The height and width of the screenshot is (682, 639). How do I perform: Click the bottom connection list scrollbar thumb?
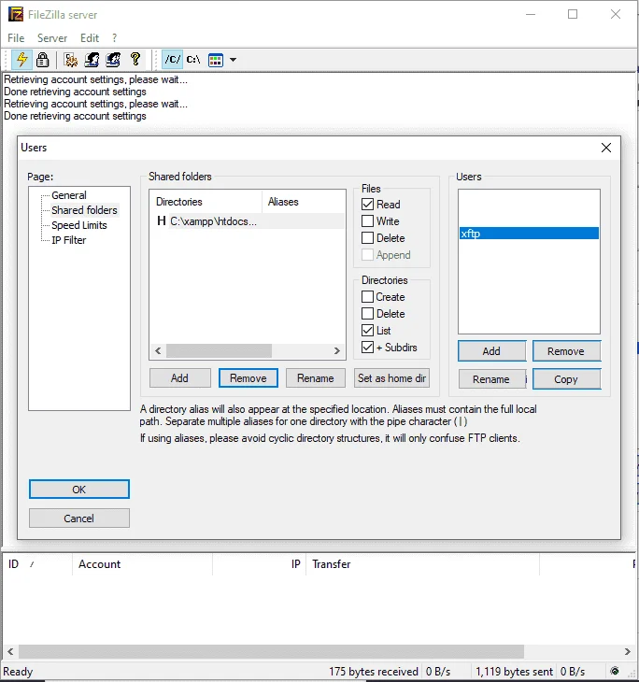[x=272, y=651]
